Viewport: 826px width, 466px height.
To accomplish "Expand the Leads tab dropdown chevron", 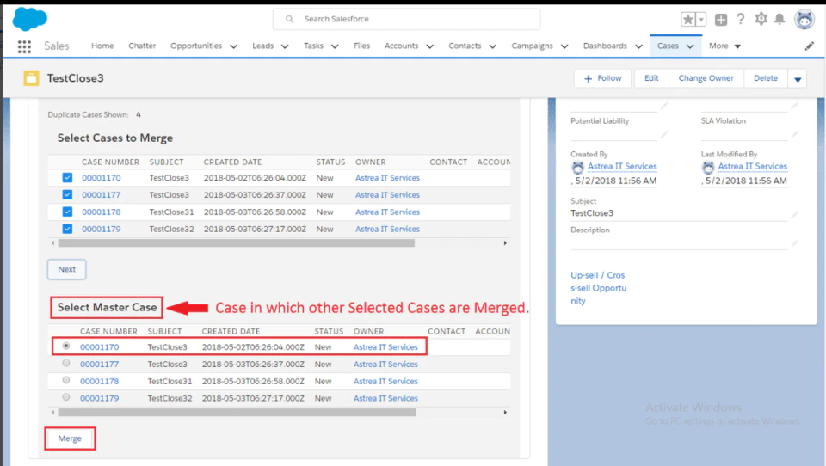I will pos(285,46).
